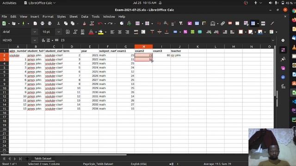296x166 pixels.
Task: Save the document with Save icon
Action: [x=24, y=24]
